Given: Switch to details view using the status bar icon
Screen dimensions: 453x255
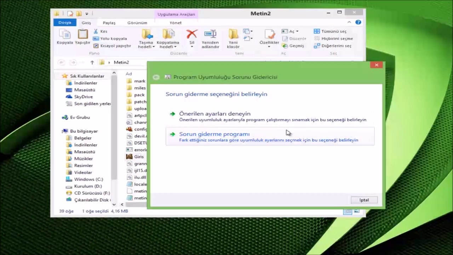Looking at the screenshot, I should [348, 211].
